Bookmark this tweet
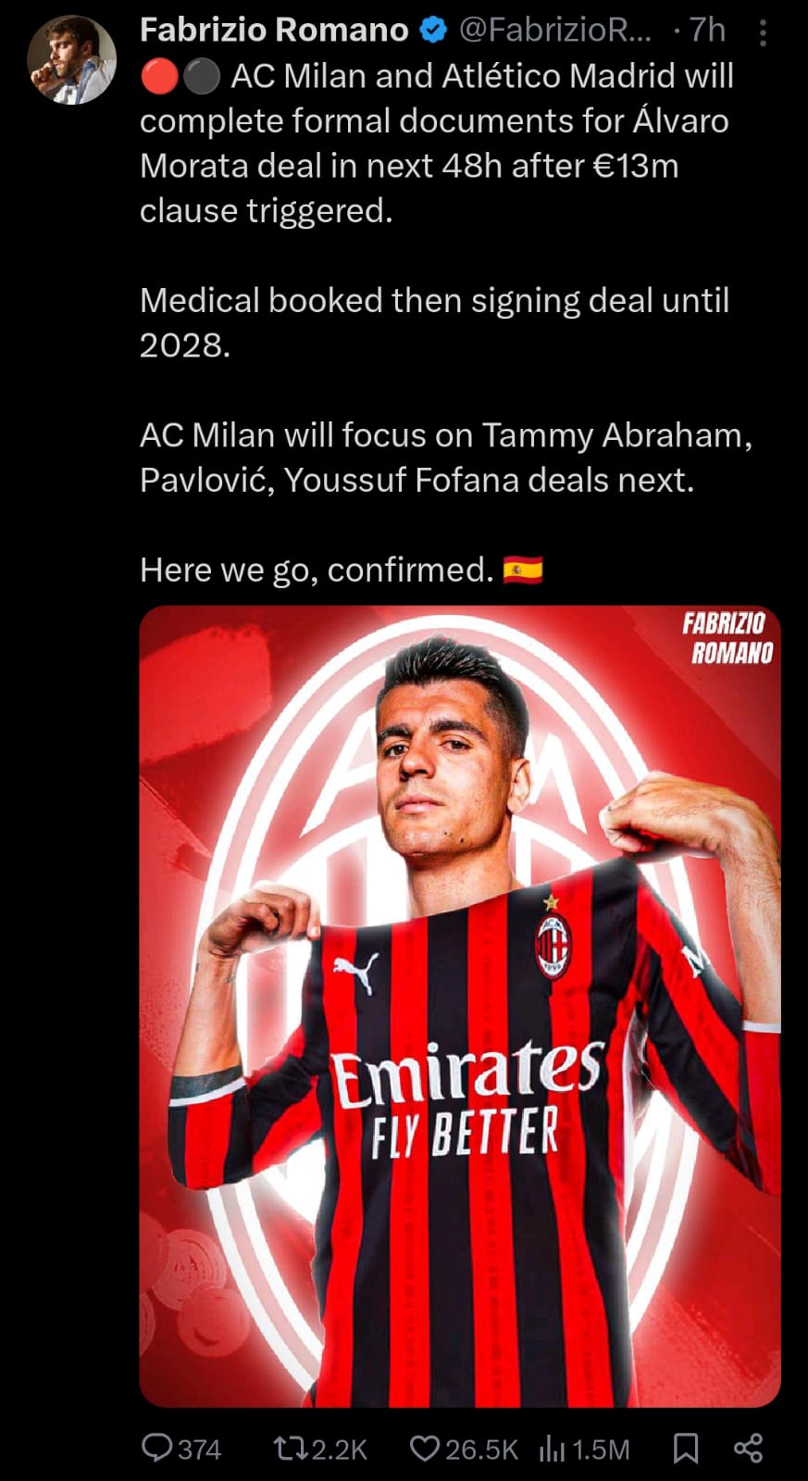Image resolution: width=808 pixels, height=1481 pixels. [x=686, y=1448]
